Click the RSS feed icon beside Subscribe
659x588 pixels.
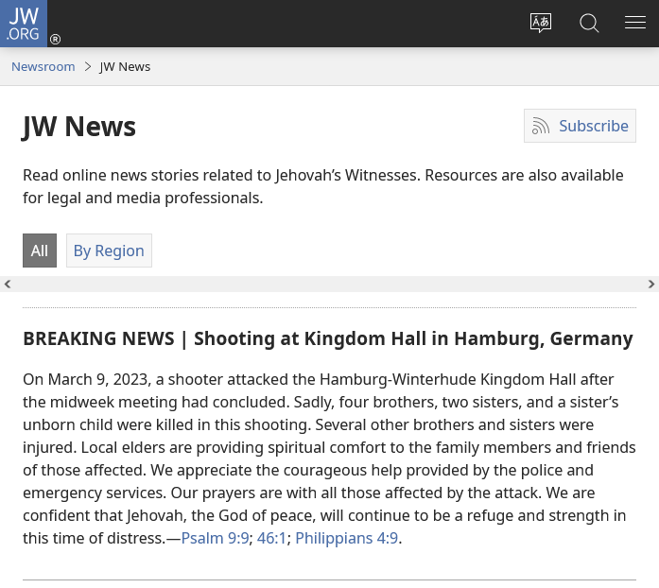(541, 127)
